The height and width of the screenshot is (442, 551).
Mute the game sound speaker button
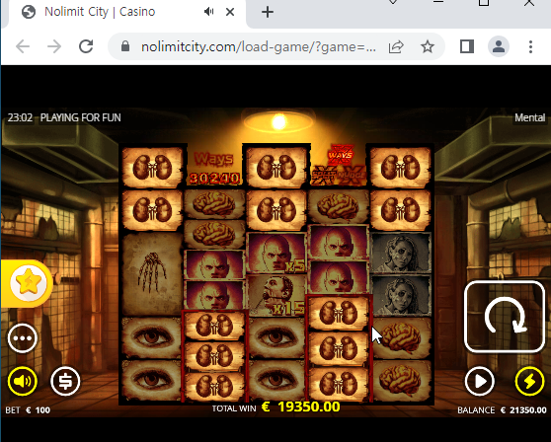click(23, 381)
